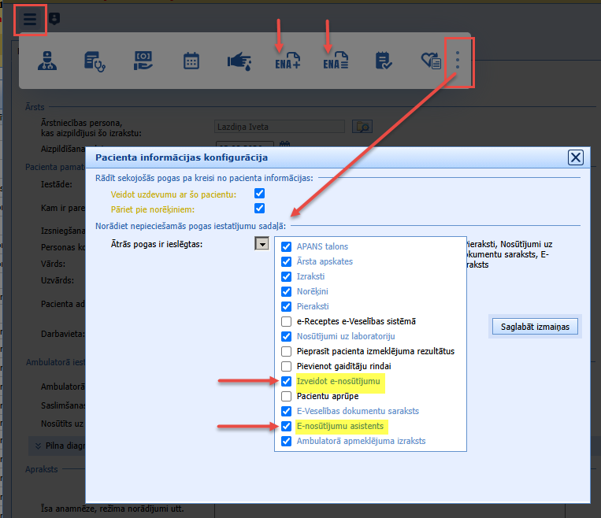Click the Īsa anamnēze text area

(x=389, y=511)
